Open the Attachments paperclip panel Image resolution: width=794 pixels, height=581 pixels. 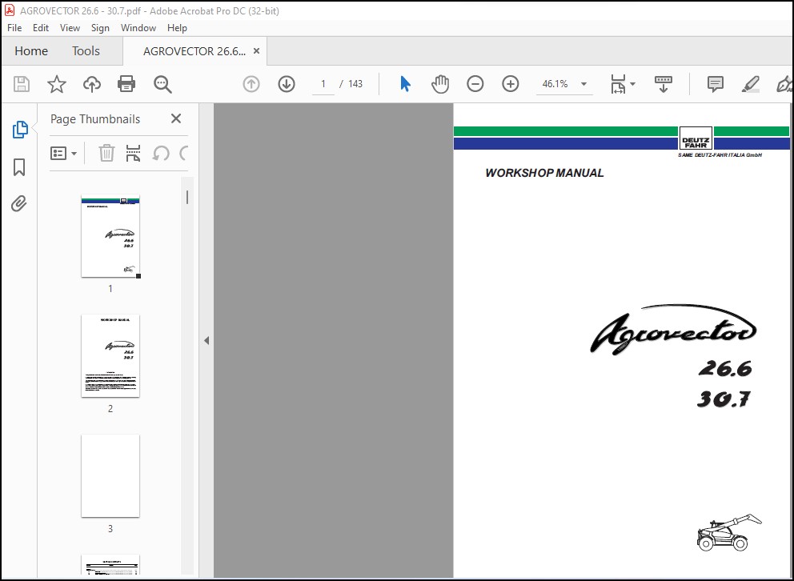pyautogui.click(x=19, y=203)
